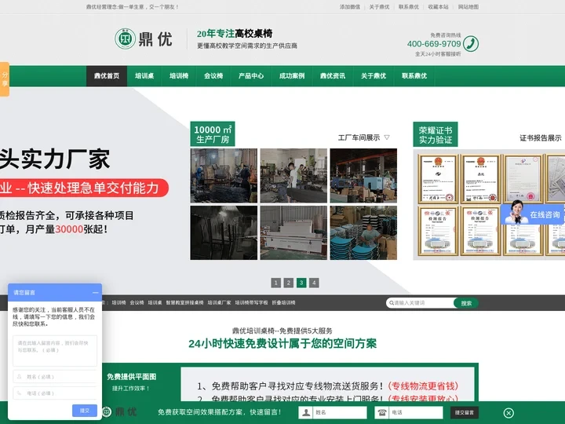This screenshot has height=424, width=565.
Task: Click 关于鼎优 top utility link
Action: pyautogui.click(x=380, y=7)
